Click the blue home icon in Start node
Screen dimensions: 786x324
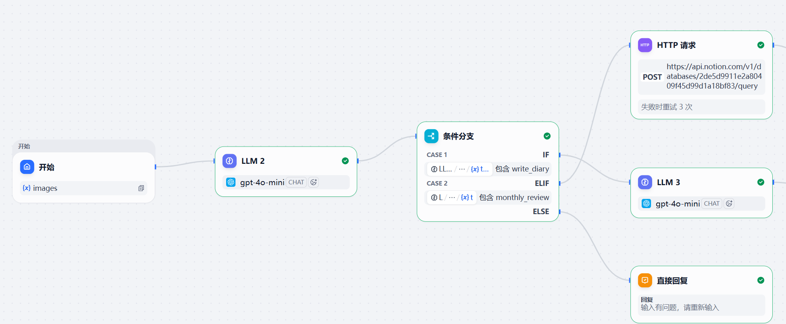point(27,167)
